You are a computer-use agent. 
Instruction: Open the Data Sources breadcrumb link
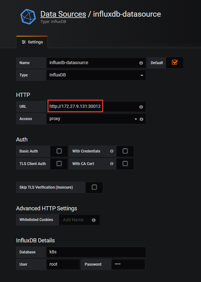[x=63, y=14]
